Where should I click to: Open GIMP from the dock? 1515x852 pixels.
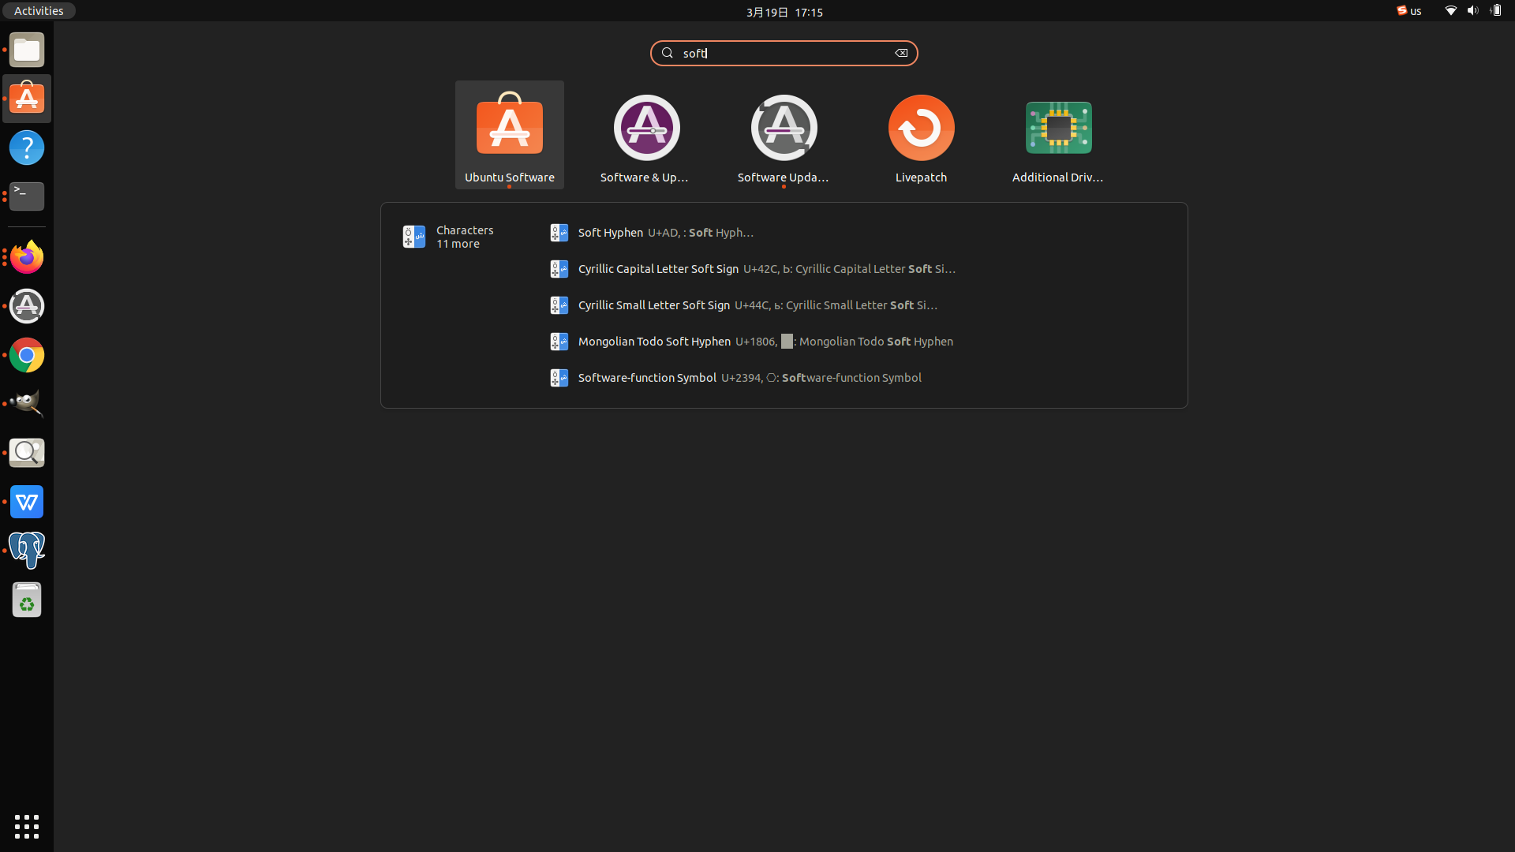coord(27,404)
